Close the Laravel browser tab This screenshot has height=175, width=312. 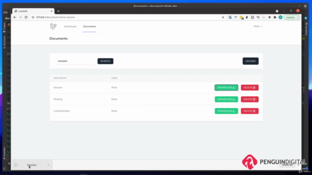tap(52, 11)
